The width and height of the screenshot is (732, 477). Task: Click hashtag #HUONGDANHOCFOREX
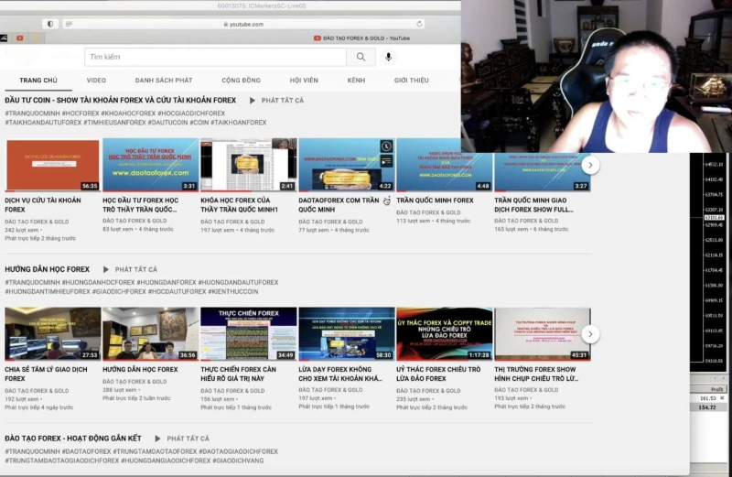click(x=98, y=283)
